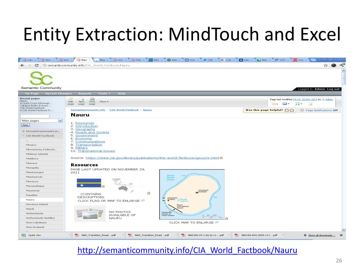Select Montserrat in the sidebar tree
The width and height of the screenshot is (364, 273).
pyautogui.click(x=34, y=177)
